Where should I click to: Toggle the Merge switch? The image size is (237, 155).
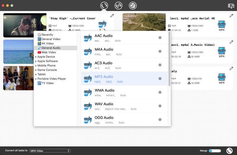click(x=215, y=151)
